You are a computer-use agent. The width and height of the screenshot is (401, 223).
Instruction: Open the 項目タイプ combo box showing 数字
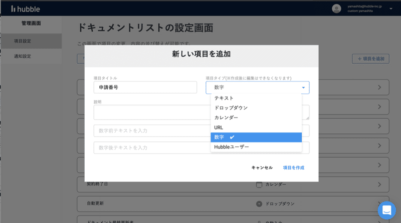coord(258,87)
